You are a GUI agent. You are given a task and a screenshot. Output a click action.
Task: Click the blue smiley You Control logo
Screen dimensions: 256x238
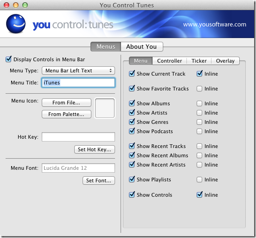click(16, 24)
